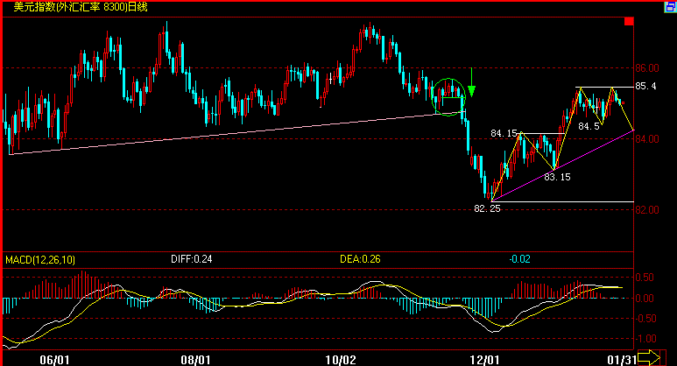This screenshot has height=366, width=677.
Task: Click the 86.00 price axis label
Action: (x=646, y=68)
